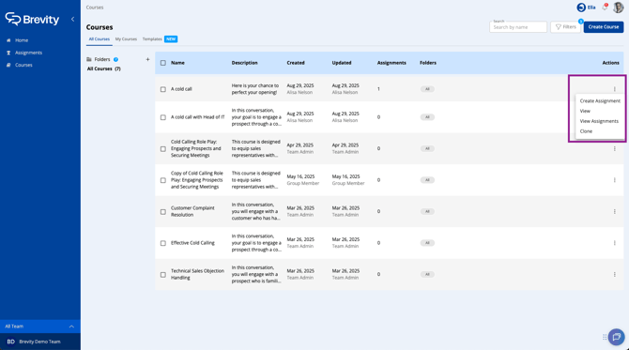Expand the All Team dropdown
The height and width of the screenshot is (350, 629).
point(40,327)
